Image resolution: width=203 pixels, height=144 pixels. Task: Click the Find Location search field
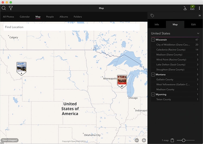[71, 27]
